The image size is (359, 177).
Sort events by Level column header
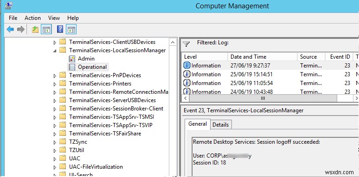pos(205,57)
